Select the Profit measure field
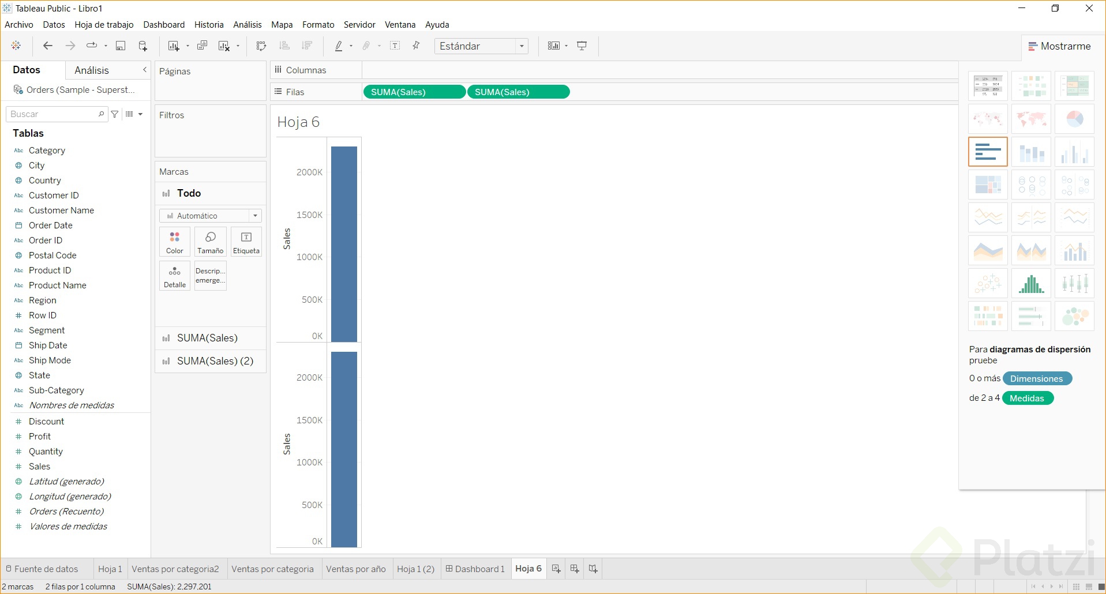 click(x=40, y=437)
